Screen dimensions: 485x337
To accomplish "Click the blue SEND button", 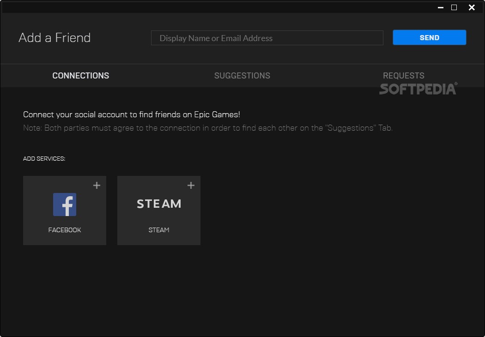I will coord(429,37).
